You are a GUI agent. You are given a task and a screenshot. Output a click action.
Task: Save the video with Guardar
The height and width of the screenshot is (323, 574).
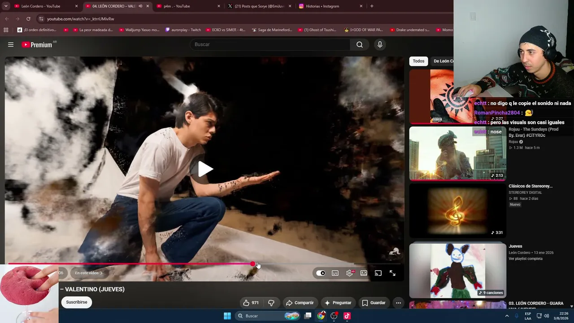tap(374, 303)
